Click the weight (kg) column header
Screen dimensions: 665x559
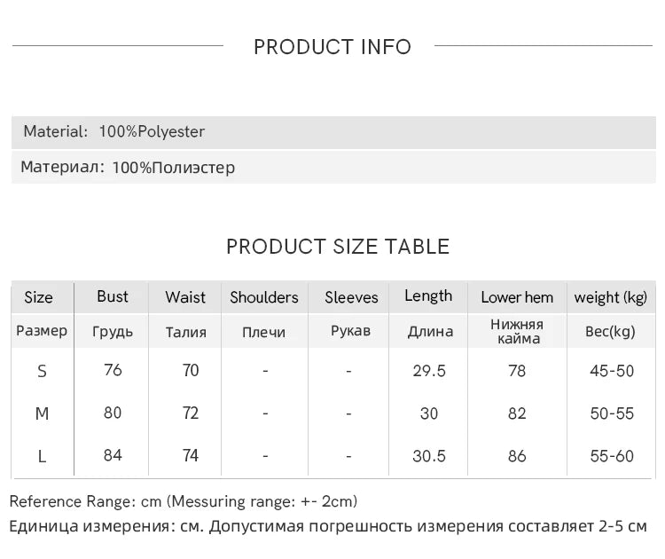pyautogui.click(x=611, y=297)
